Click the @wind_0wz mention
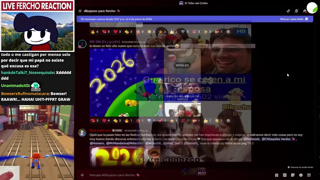This screenshot has width=320, height=180. coord(172,143)
